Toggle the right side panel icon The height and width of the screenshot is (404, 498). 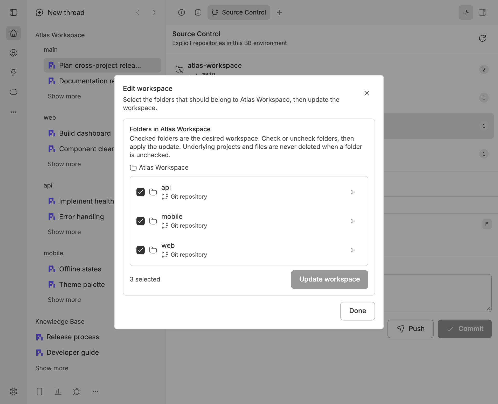[482, 12]
